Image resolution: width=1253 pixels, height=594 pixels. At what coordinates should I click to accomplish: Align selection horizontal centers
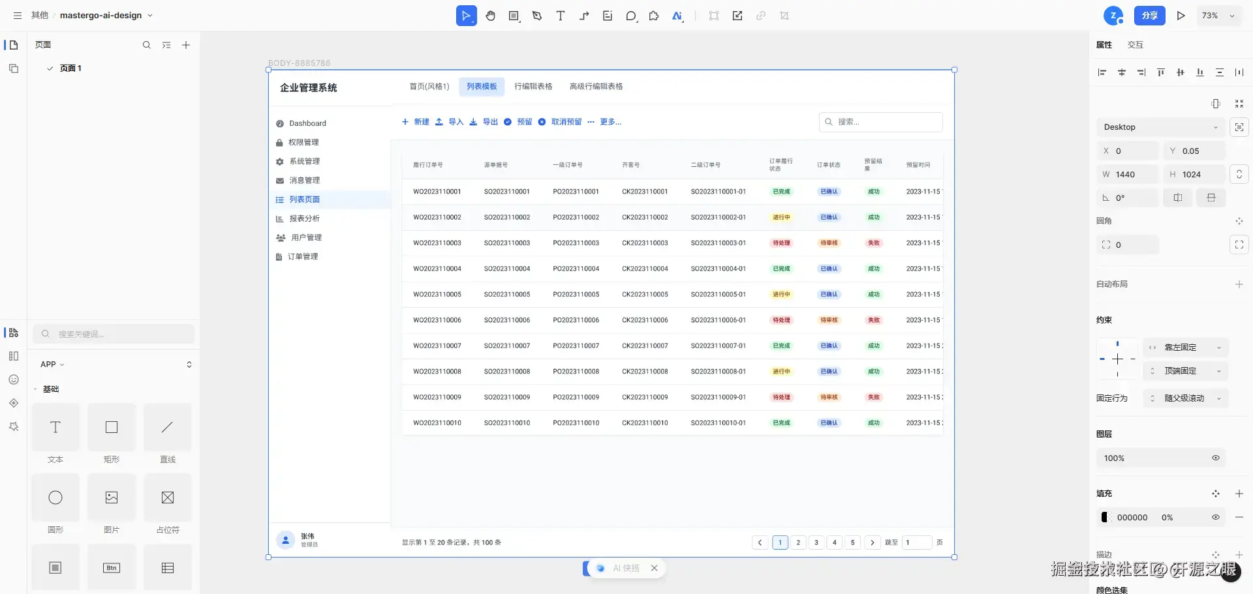pyautogui.click(x=1122, y=72)
